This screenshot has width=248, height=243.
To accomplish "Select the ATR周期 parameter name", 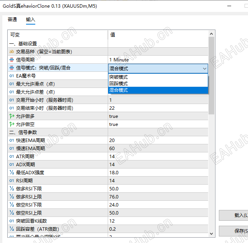I will [x=25, y=157].
